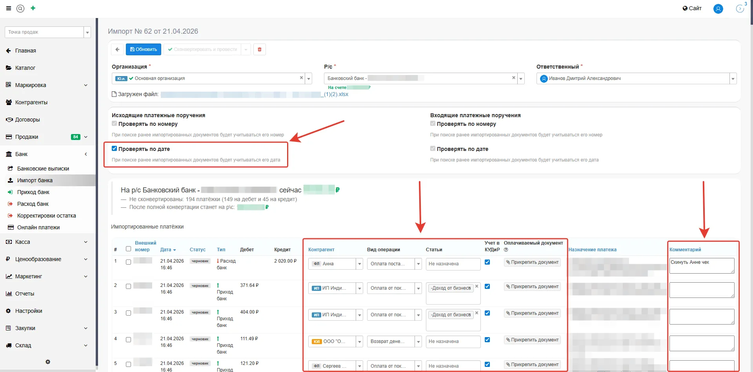The height and width of the screenshot is (372, 753).
Task: Click the red trash delete icon
Action: point(260,49)
